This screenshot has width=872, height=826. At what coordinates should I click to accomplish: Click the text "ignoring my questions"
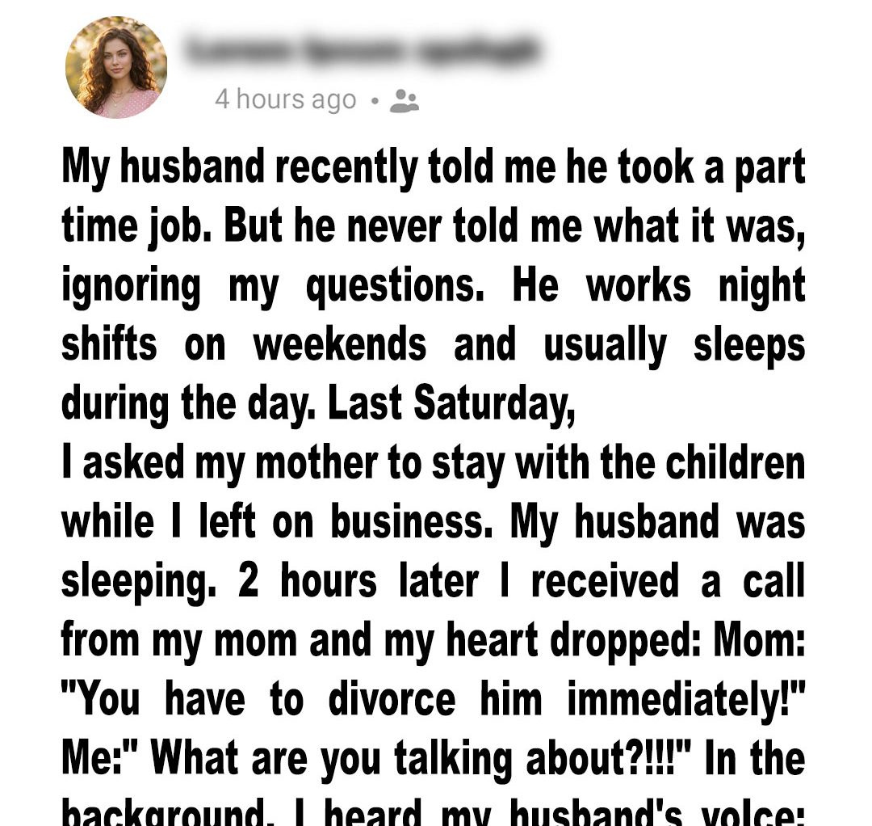273,286
